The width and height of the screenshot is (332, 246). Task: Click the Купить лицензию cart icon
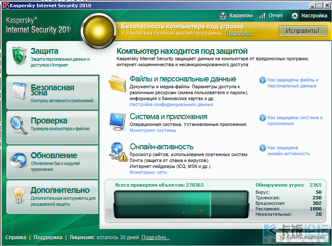[x=282, y=237]
